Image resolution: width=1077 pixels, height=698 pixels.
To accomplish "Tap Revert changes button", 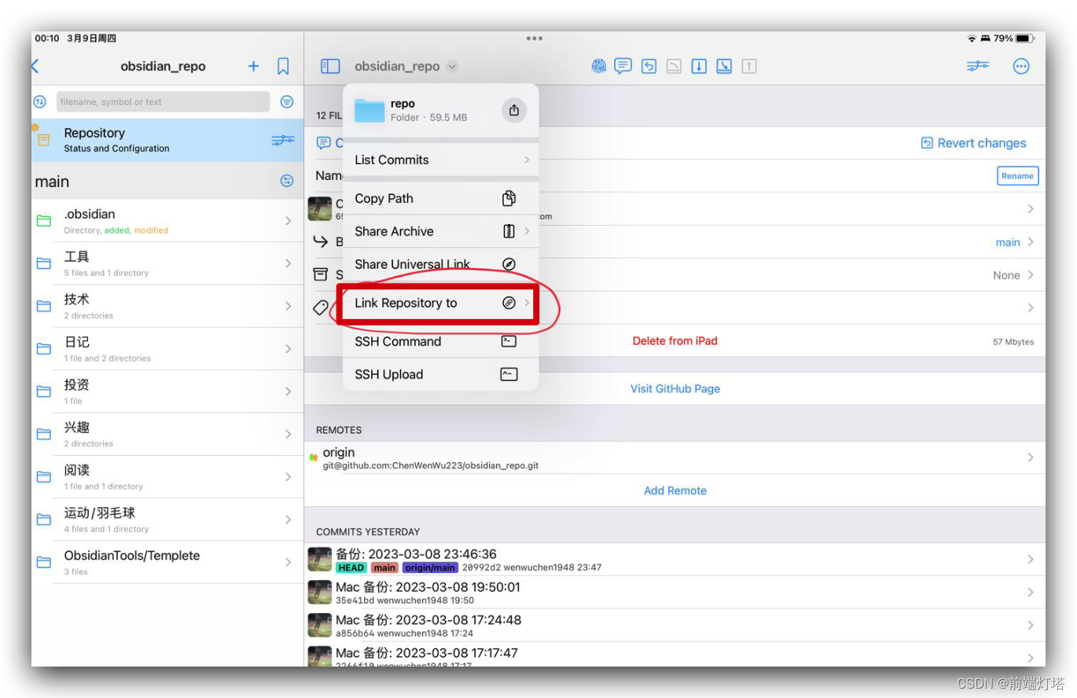I will point(973,143).
